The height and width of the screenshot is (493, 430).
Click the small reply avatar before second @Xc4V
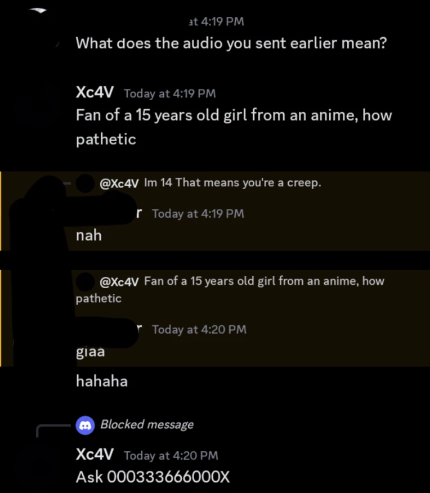pos(85,281)
